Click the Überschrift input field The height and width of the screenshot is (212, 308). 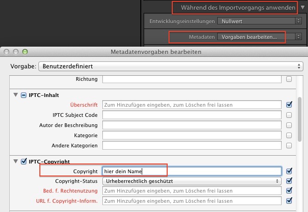point(192,105)
